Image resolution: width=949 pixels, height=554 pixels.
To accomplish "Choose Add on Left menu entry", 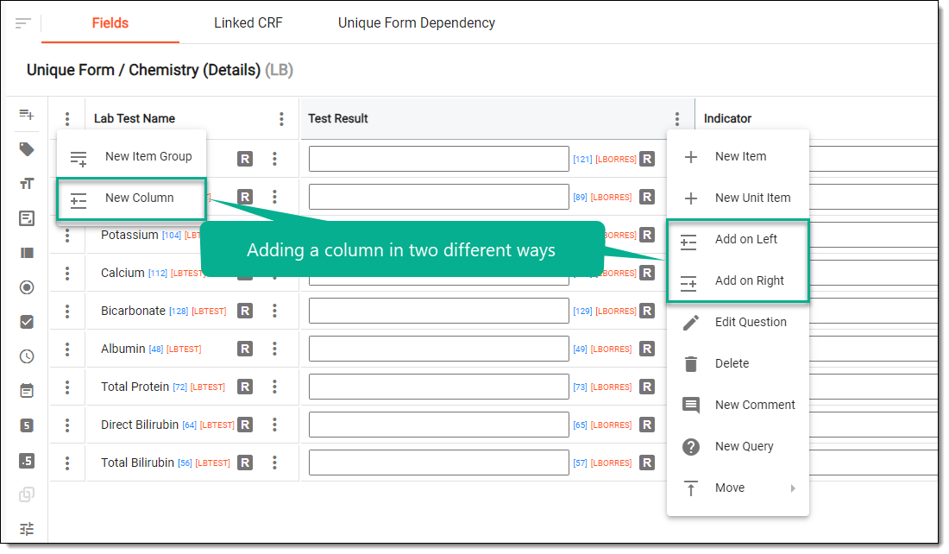I will (738, 240).
